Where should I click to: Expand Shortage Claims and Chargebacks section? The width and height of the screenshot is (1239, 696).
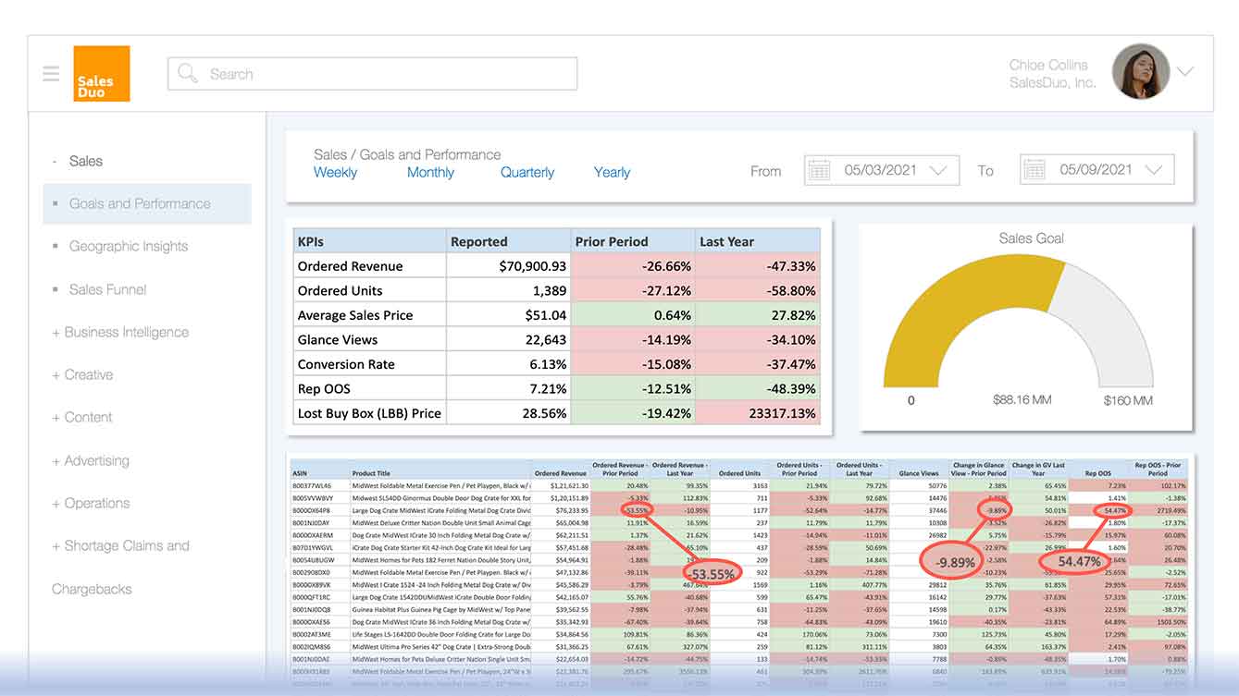tap(120, 567)
